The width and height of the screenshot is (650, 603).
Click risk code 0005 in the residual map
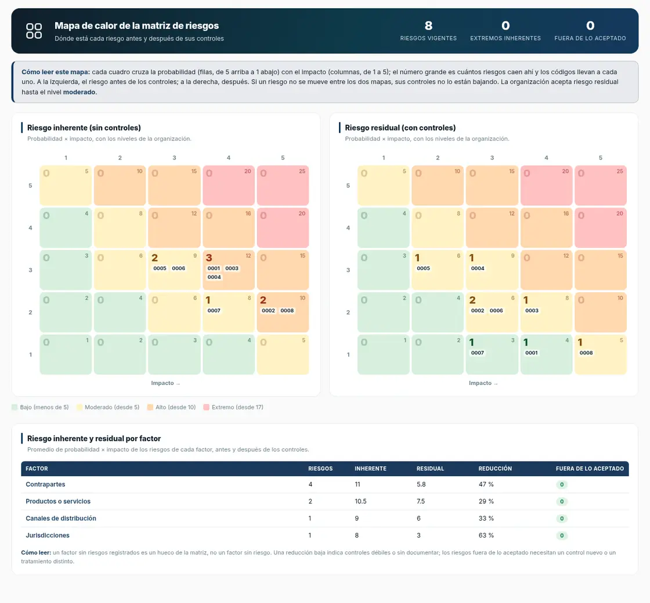pyautogui.click(x=423, y=268)
